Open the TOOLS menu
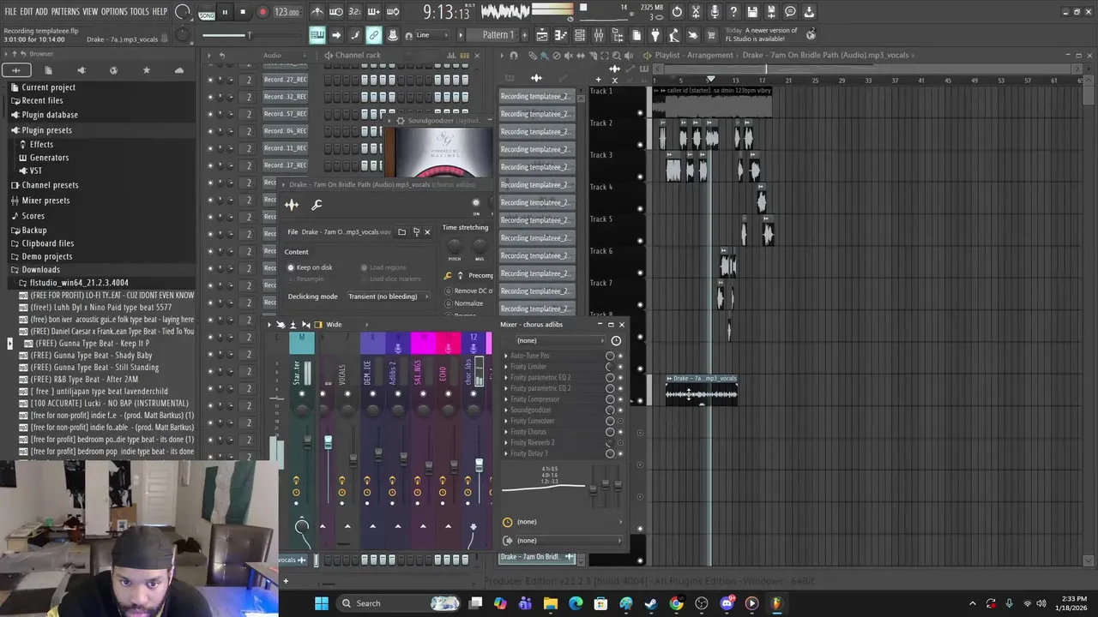 (x=139, y=12)
